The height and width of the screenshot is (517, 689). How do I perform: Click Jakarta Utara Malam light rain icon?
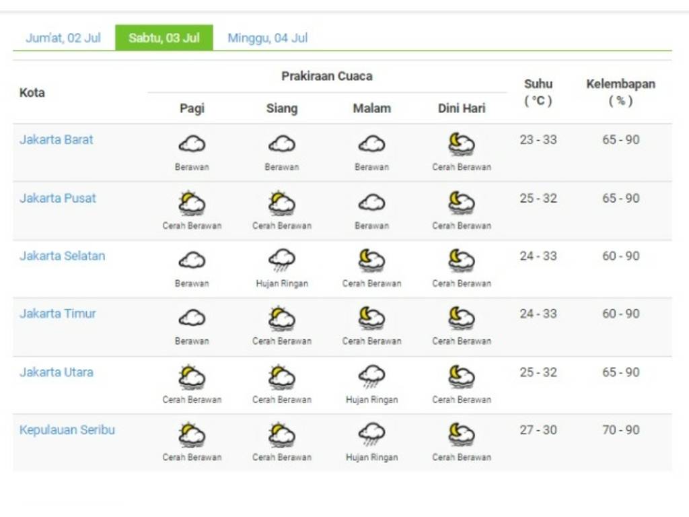(x=371, y=376)
